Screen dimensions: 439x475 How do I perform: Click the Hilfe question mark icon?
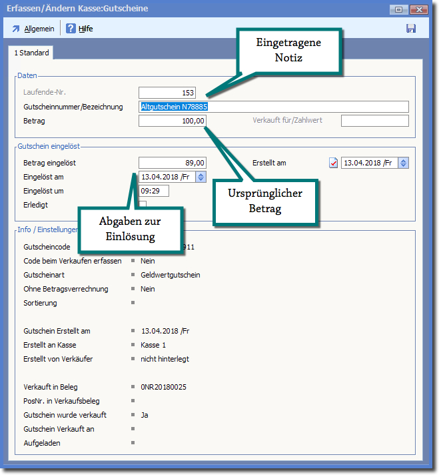coord(71,29)
